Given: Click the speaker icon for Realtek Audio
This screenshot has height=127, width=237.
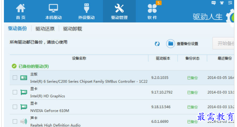Looking at the screenshot, I should tap(24, 121).
